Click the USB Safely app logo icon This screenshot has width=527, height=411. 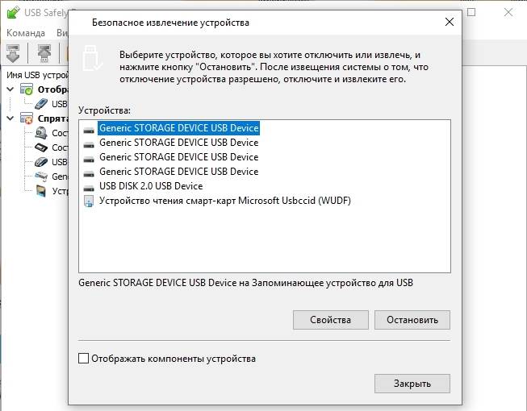(14, 13)
